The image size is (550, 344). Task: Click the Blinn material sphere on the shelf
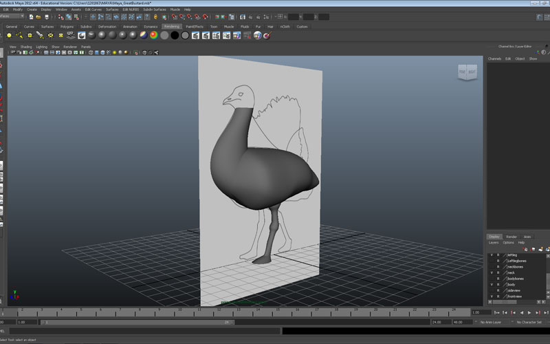pos(101,35)
